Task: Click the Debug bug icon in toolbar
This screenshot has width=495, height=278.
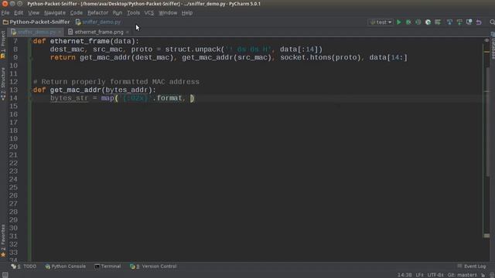Action: (x=408, y=22)
